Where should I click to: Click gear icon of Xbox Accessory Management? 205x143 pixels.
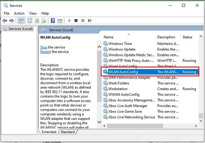105,100
